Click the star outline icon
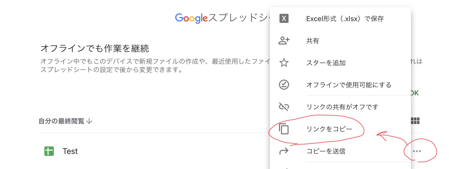The image size is (457, 169). pos(284,63)
